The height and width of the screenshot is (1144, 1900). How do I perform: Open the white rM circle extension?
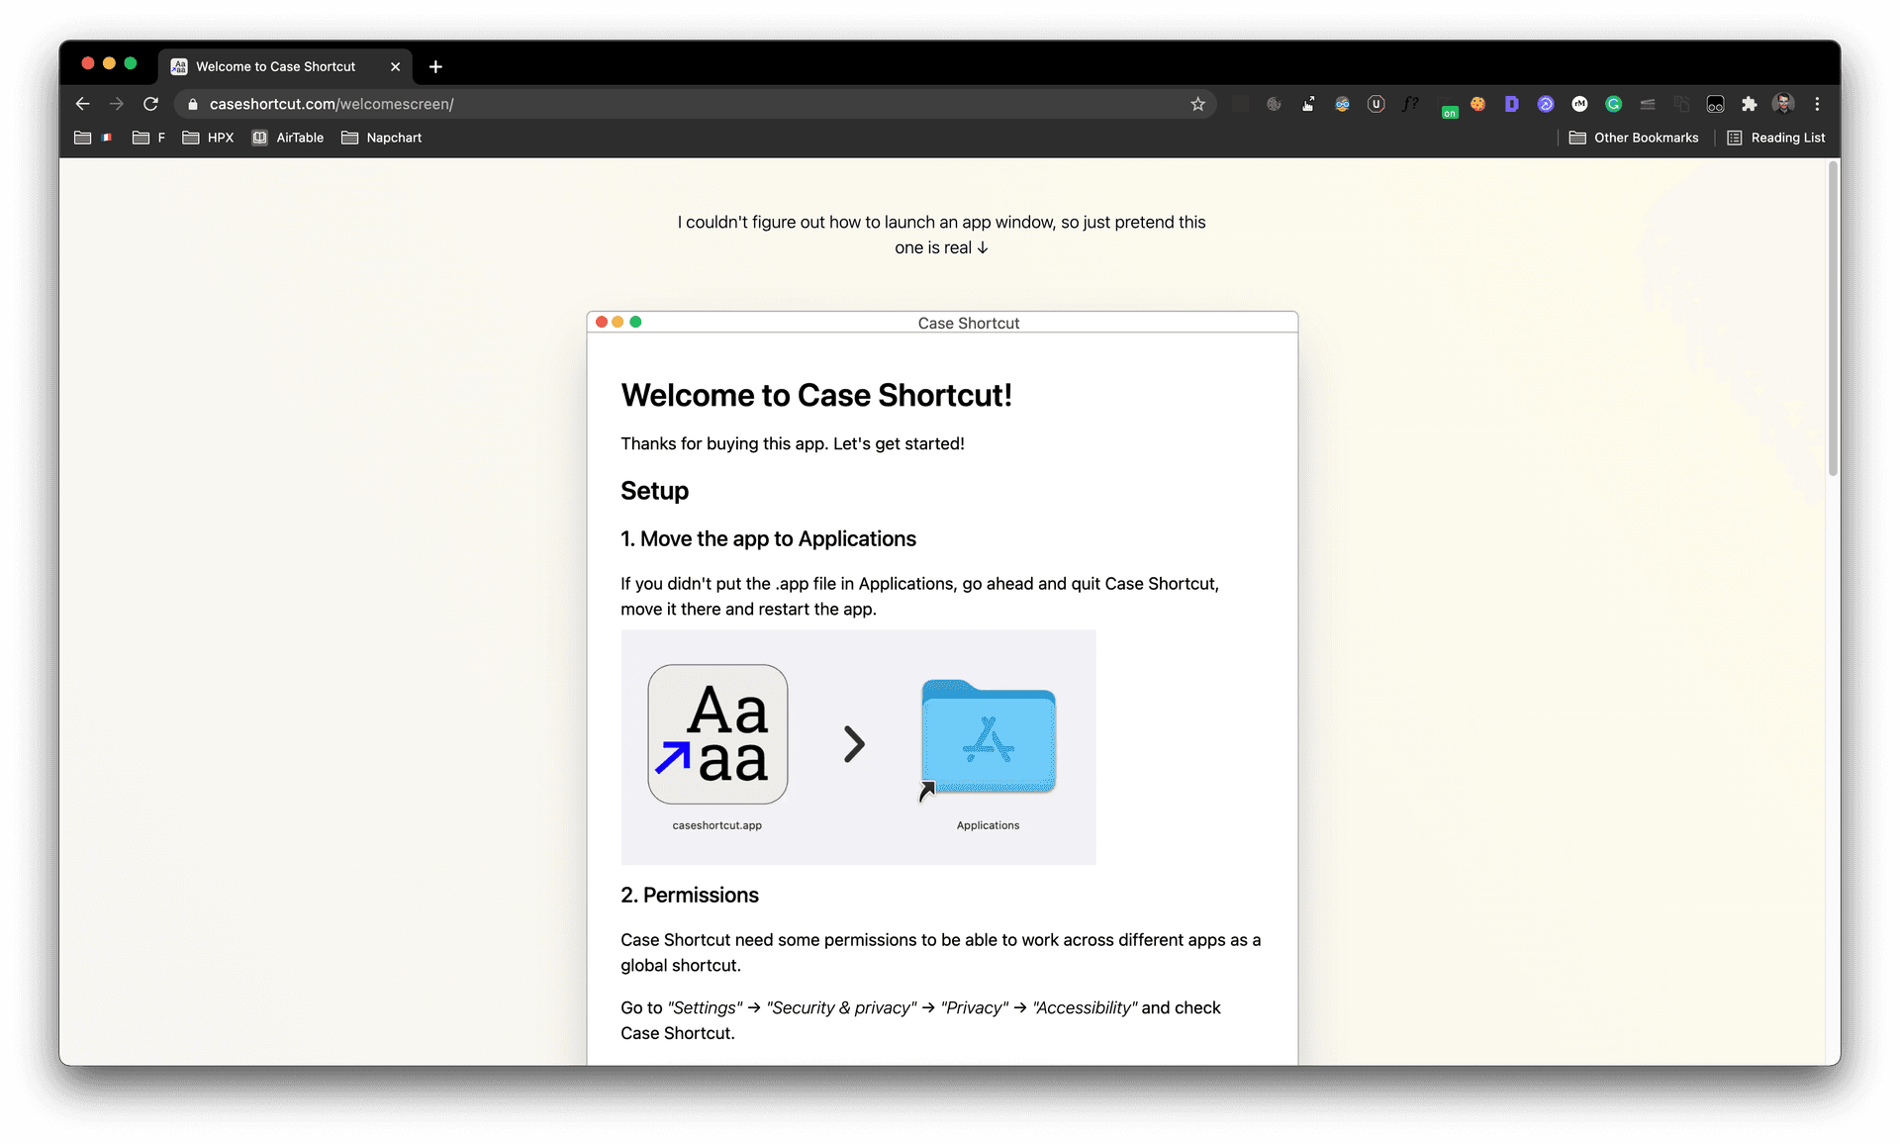pyautogui.click(x=1579, y=104)
